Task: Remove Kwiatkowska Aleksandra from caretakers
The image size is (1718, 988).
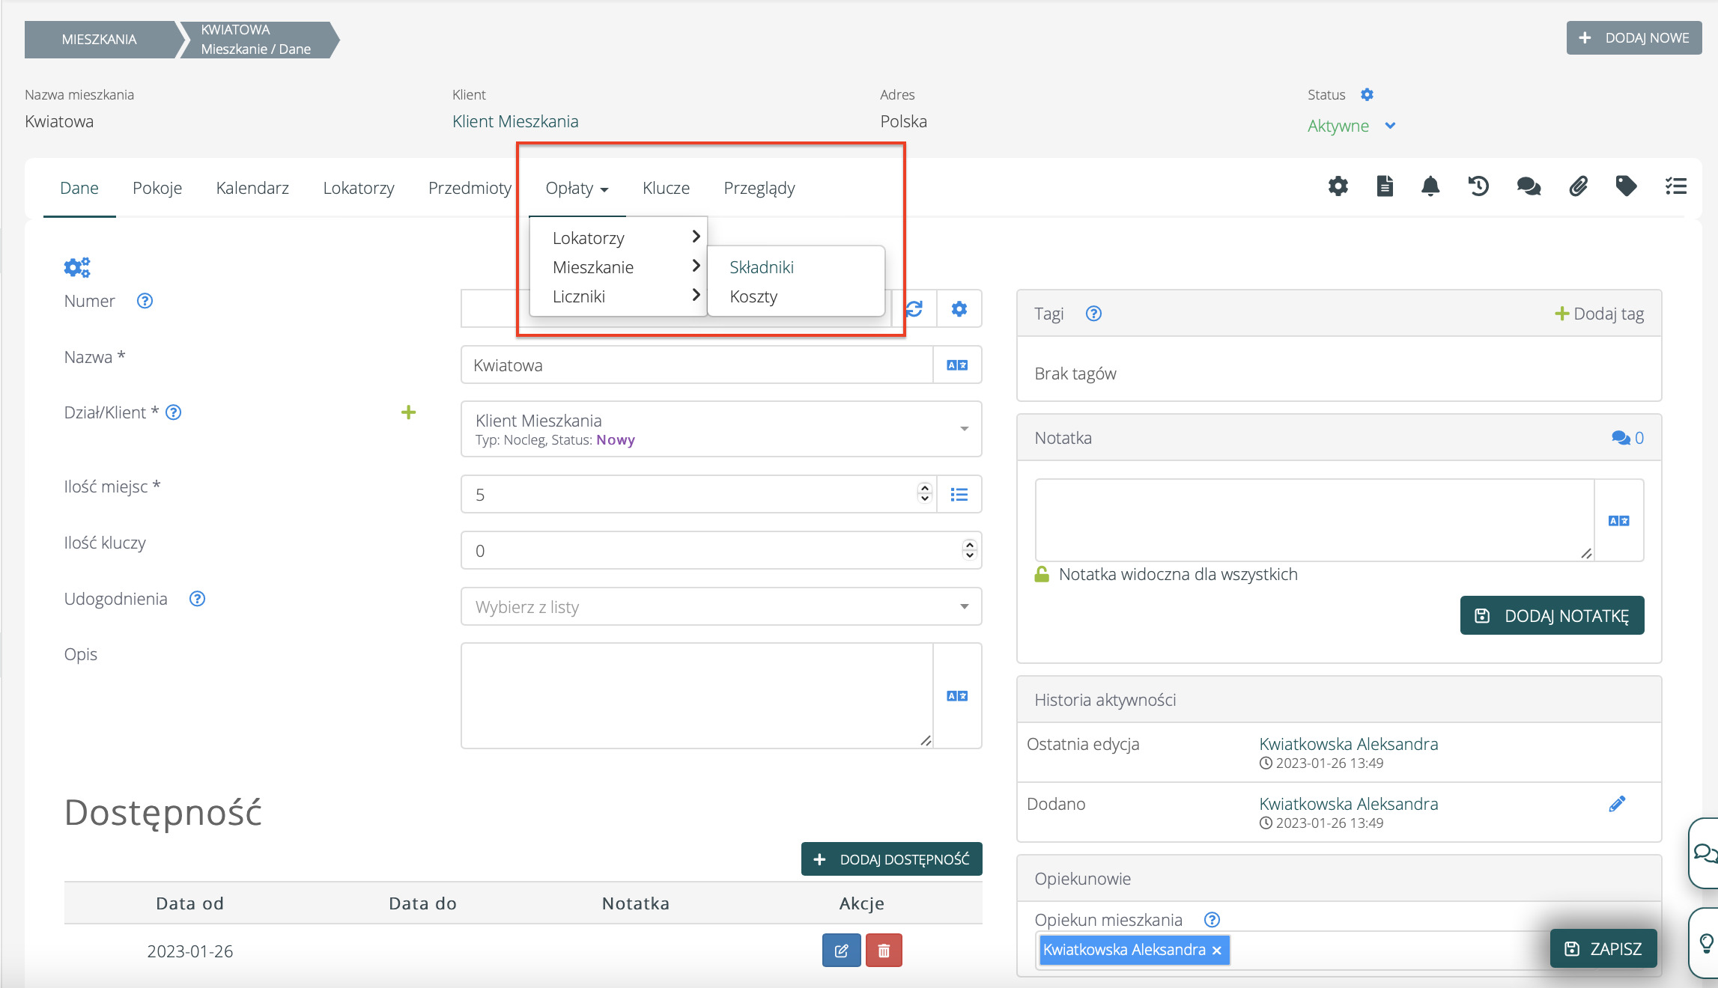Action: tap(1217, 950)
